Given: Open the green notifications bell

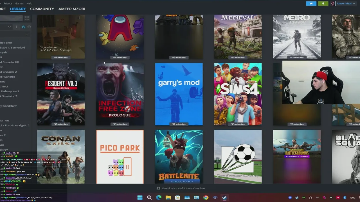Looking at the screenshot, I should (323, 3).
